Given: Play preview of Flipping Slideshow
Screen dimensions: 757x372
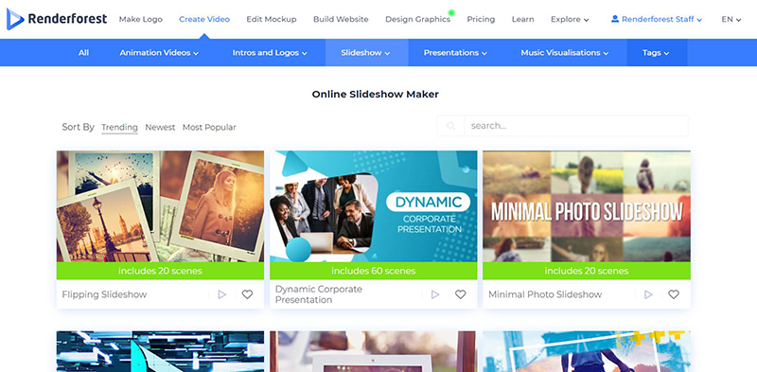Looking at the screenshot, I should tap(222, 294).
